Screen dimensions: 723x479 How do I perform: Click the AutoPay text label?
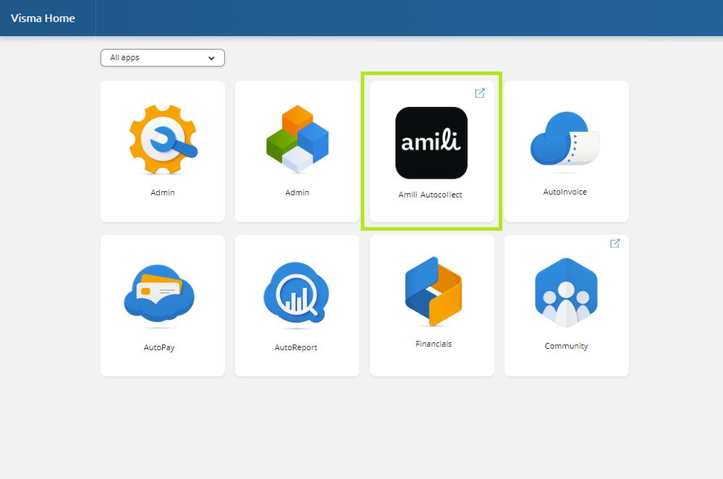[159, 347]
